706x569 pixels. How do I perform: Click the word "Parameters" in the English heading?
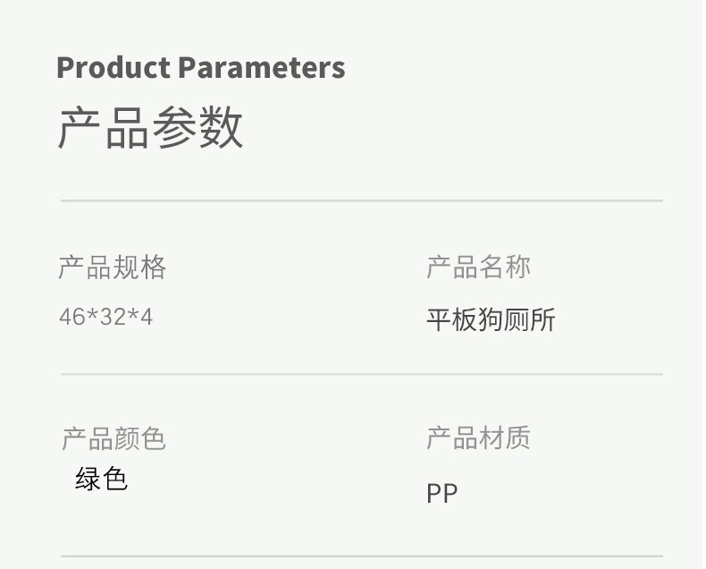[261, 68]
